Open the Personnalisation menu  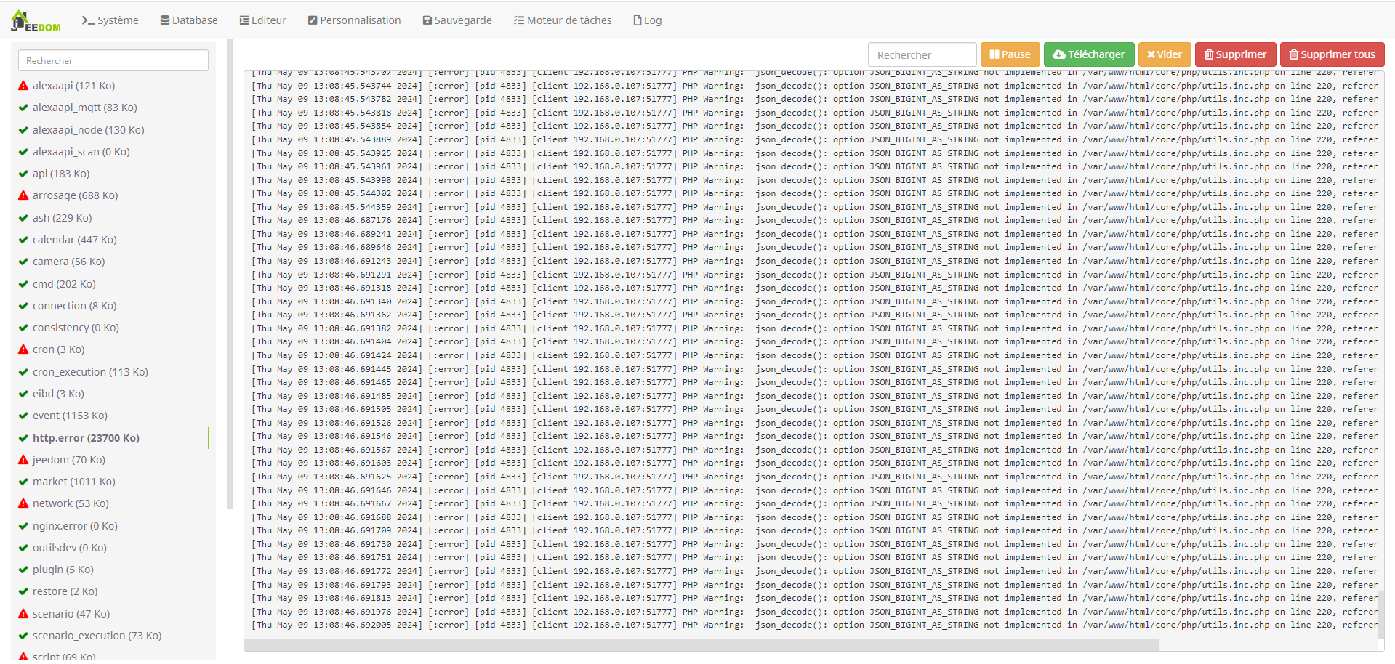[x=355, y=20]
